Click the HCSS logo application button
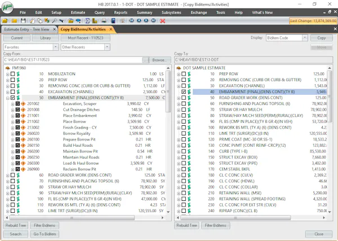This screenshot has width=338, height=241. [7, 7]
